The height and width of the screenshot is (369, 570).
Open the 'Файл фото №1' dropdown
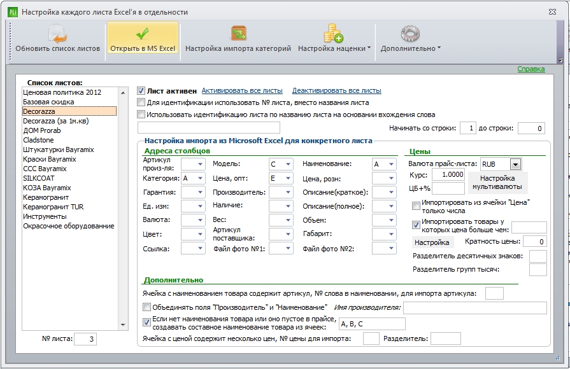tap(288, 248)
